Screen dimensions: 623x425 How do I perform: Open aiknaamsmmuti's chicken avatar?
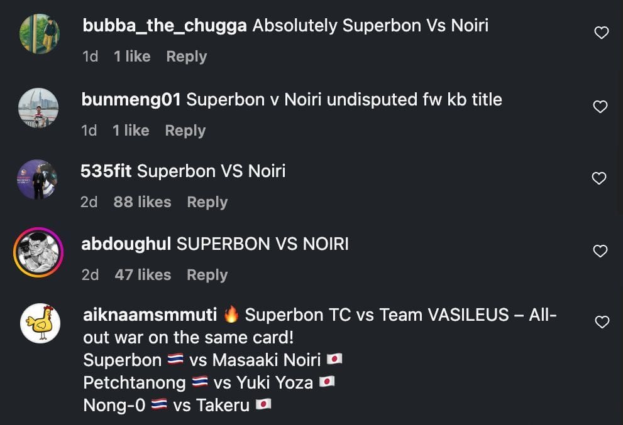coord(40,323)
